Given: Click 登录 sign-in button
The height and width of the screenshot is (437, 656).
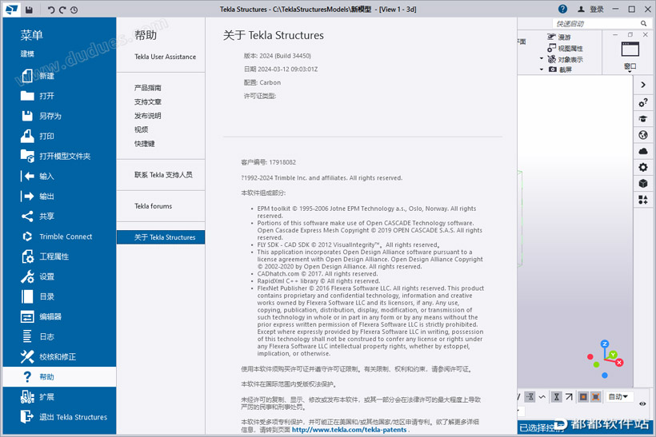Looking at the screenshot, I should [590, 10].
